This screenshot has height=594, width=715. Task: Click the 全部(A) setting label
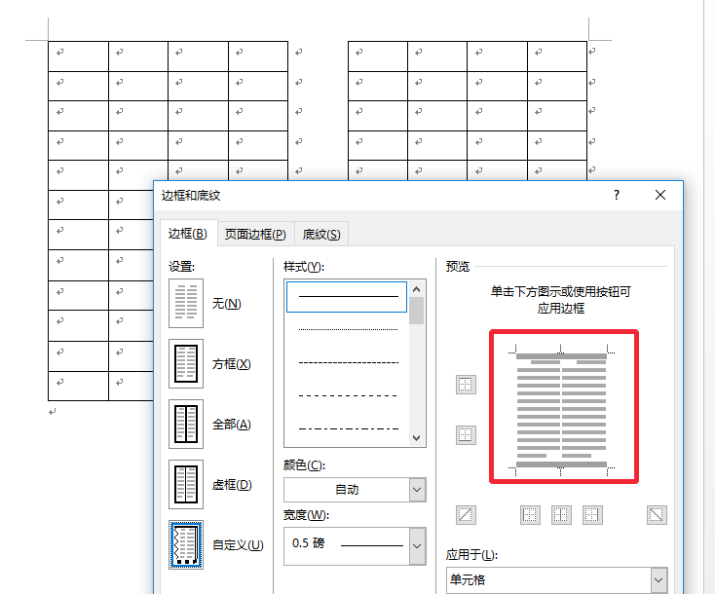pyautogui.click(x=232, y=425)
